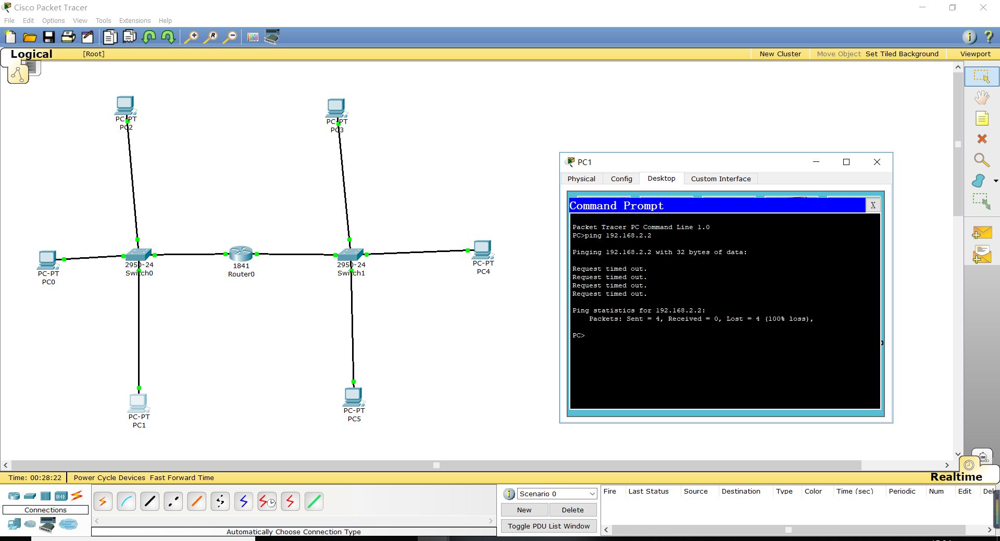Screen dimensions: 1000x541
Task: Click the Viewport button
Action: point(975,54)
